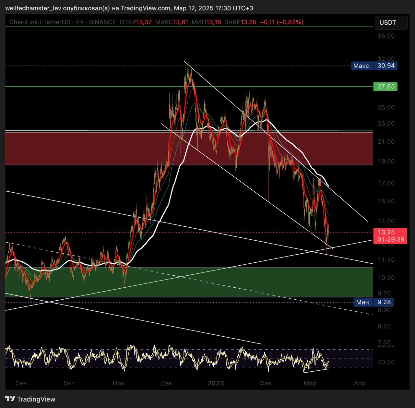Click the close value 13,25 in header
This screenshot has width=415, height=408.
pyautogui.click(x=249, y=22)
